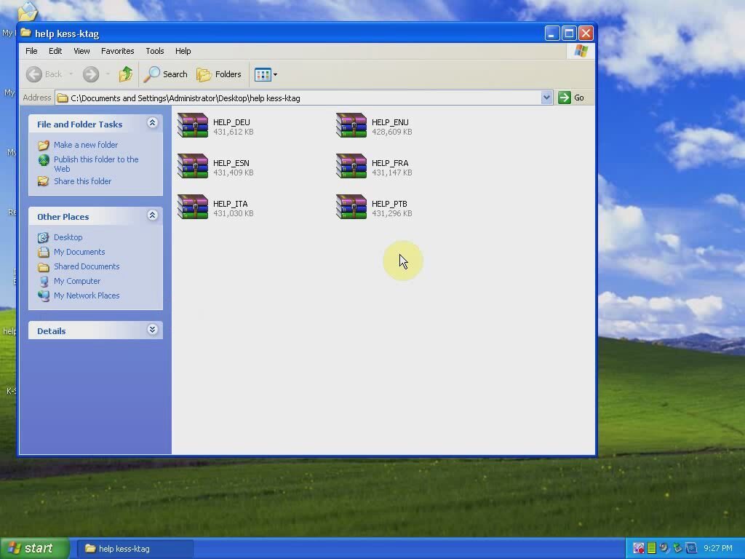Click the My Computer sidebar icon

coord(44,282)
